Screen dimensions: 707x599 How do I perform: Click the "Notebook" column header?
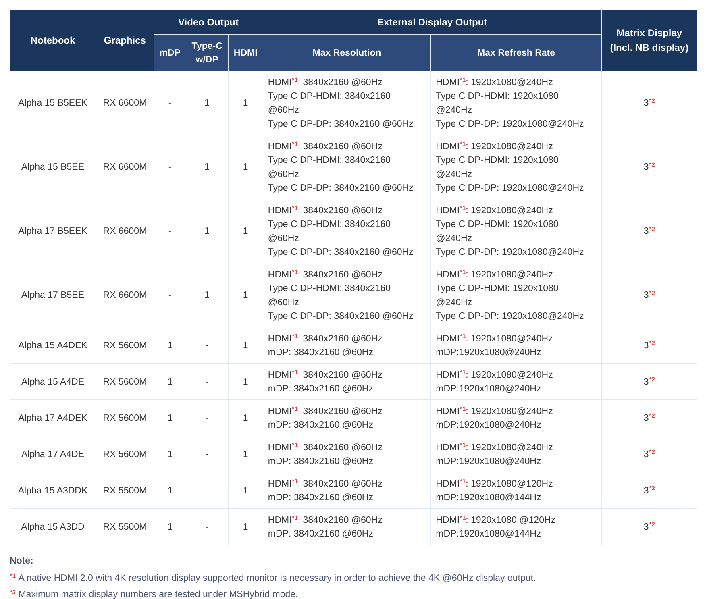(x=53, y=40)
